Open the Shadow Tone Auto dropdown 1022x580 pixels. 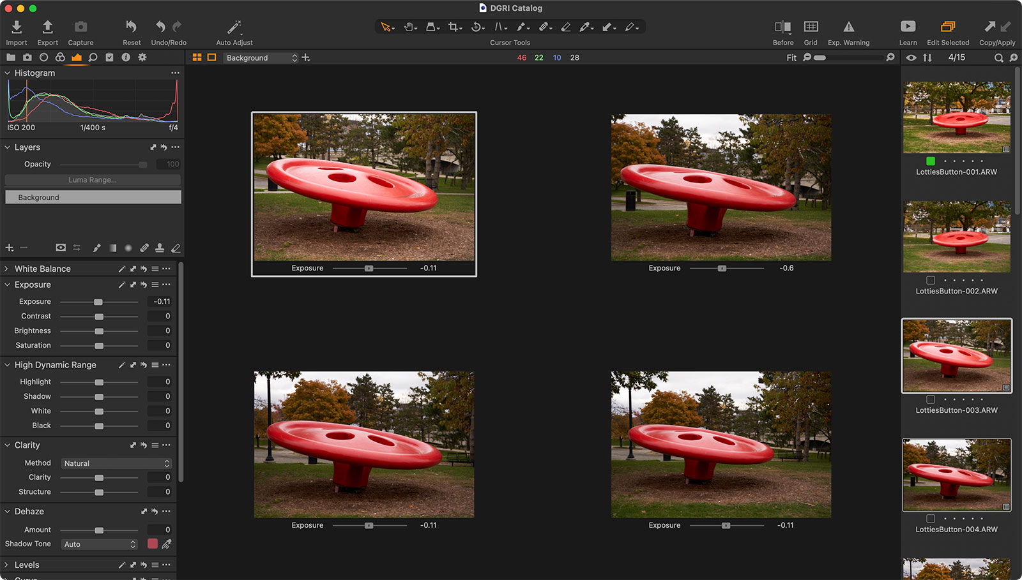(x=100, y=544)
